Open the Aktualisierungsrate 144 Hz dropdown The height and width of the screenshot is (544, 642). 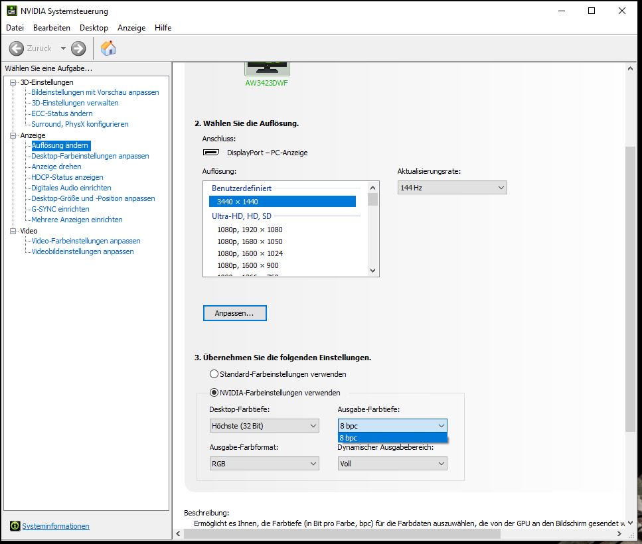[x=452, y=188]
